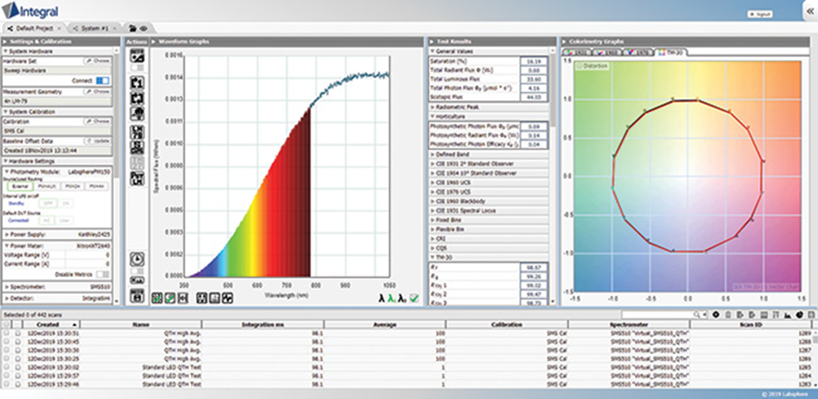Click the black lambda icon under waveform graph
The image size is (818, 399).
pos(382,298)
